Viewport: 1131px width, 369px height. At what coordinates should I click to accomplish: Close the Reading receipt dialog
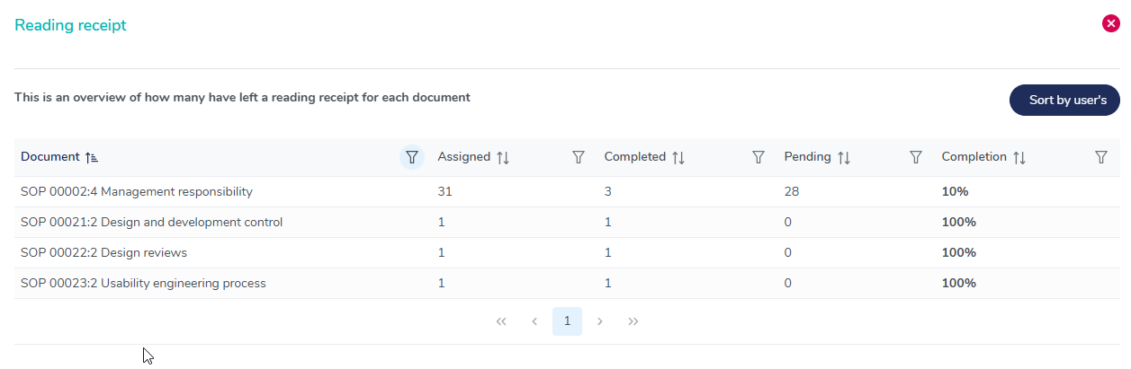1110,24
